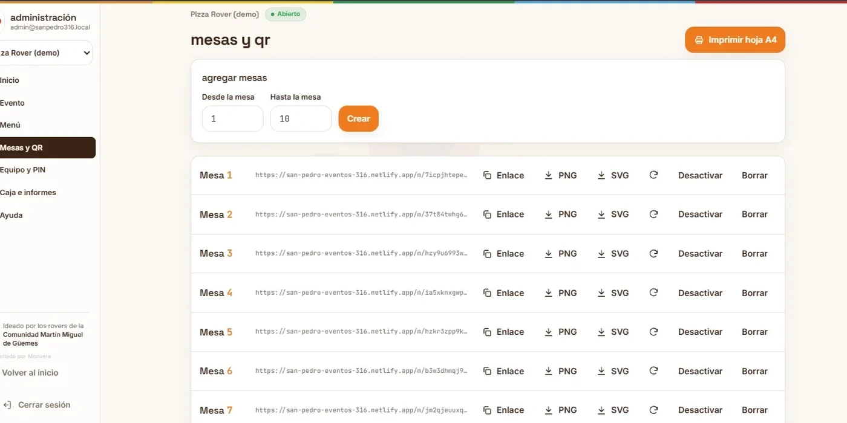Copy the Enlace link for Mesa 1
Viewport: 847px width, 423px height.
point(503,175)
